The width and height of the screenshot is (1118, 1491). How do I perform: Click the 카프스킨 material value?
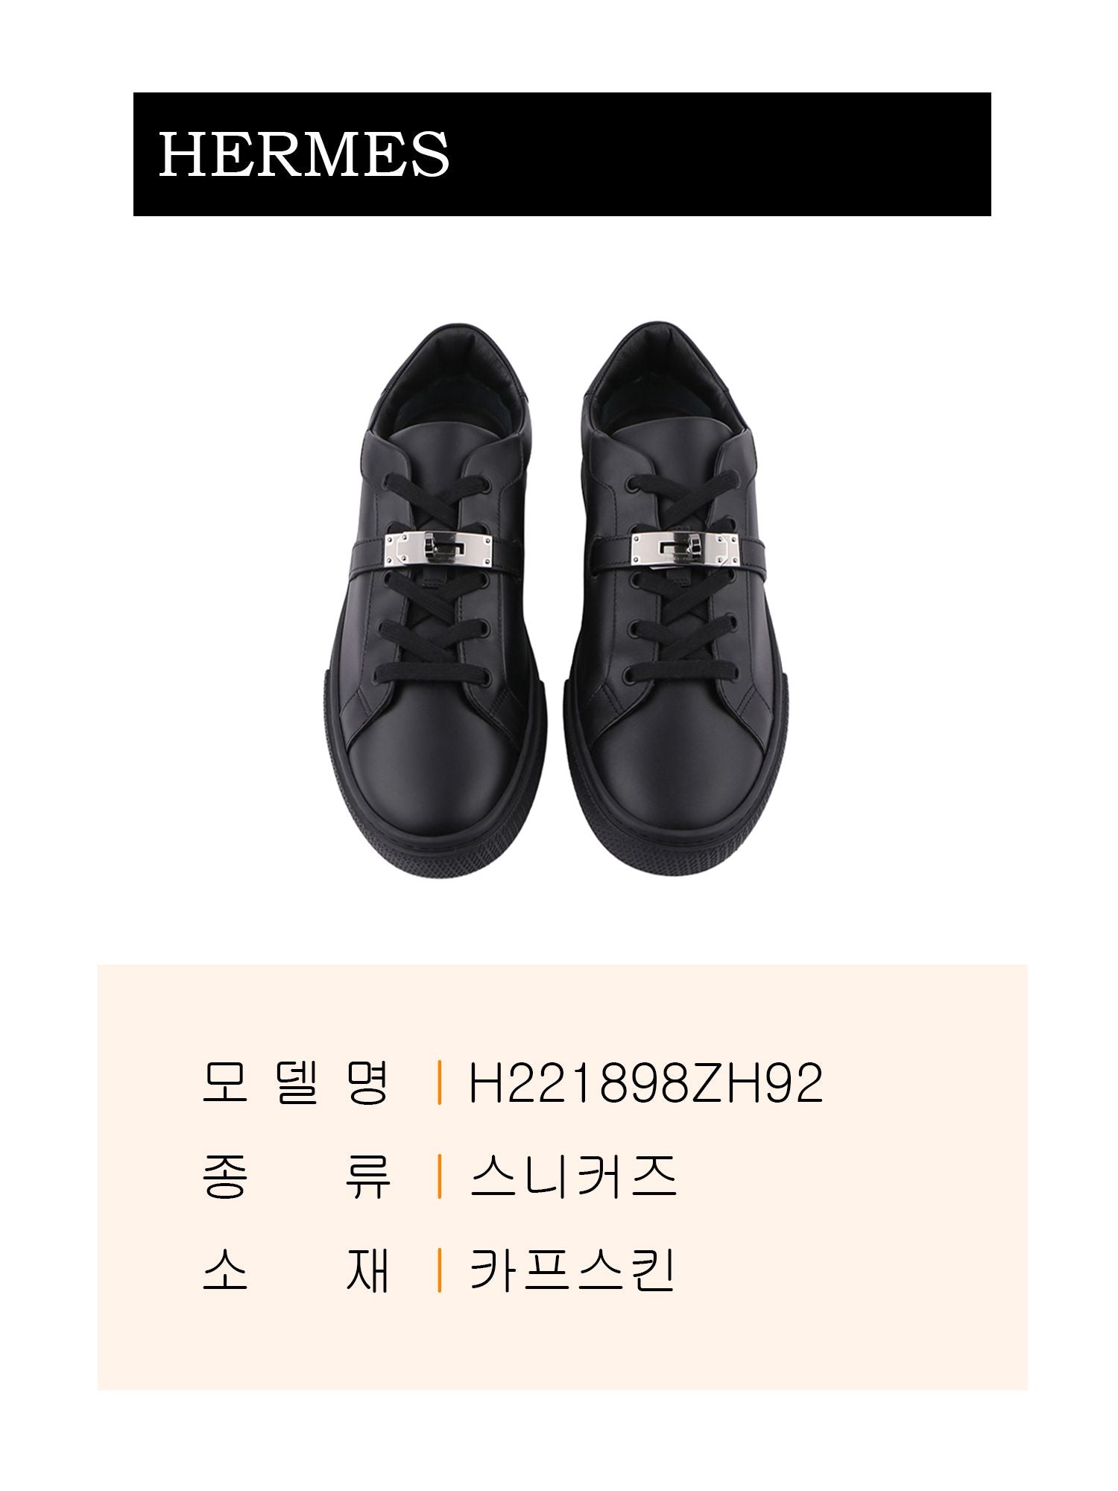(x=572, y=1270)
